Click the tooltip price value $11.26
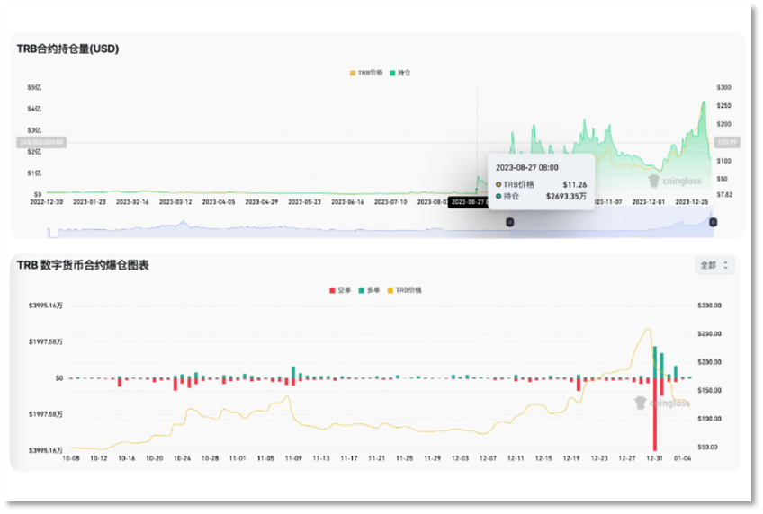Screen dimensions: 763x514 coord(575,184)
